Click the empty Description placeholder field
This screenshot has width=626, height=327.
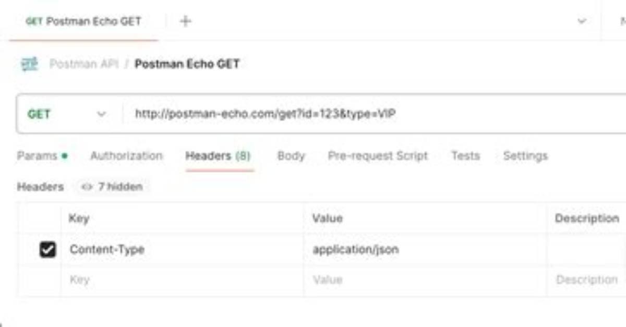click(586, 280)
